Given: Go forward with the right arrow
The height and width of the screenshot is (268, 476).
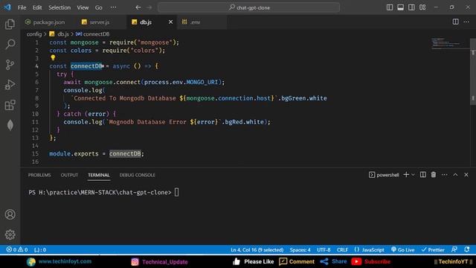Looking at the screenshot, I should pyautogui.click(x=149, y=7).
